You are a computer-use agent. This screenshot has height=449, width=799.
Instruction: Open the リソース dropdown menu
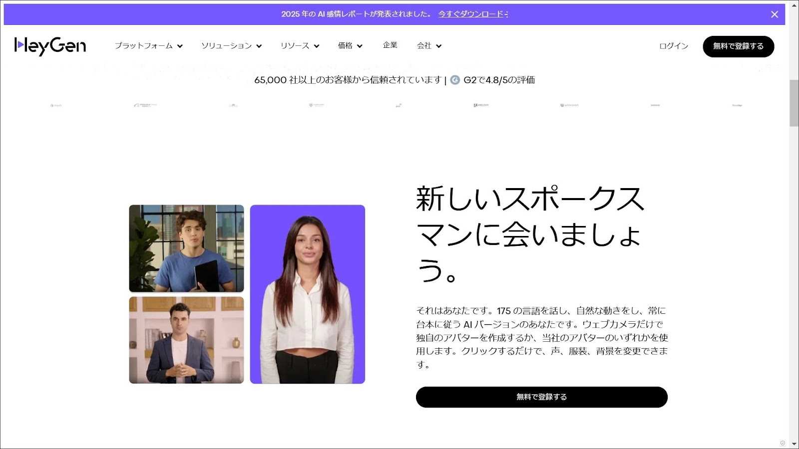(300, 46)
